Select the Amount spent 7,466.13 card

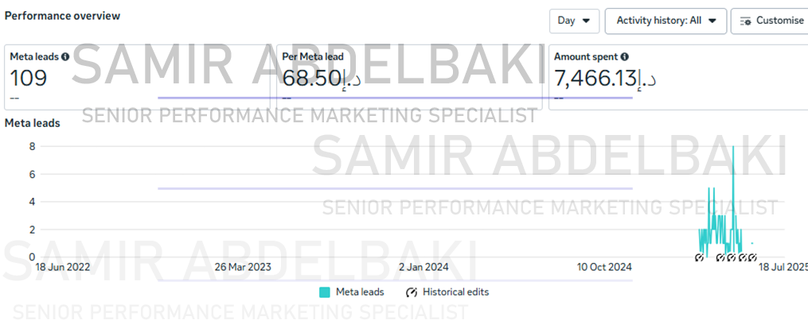(x=678, y=77)
